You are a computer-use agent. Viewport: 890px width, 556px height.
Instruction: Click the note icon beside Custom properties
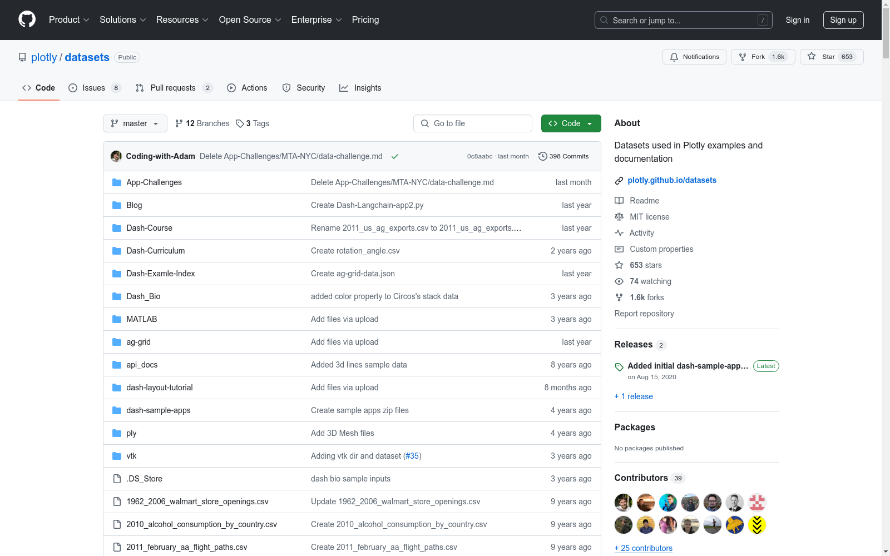(619, 249)
